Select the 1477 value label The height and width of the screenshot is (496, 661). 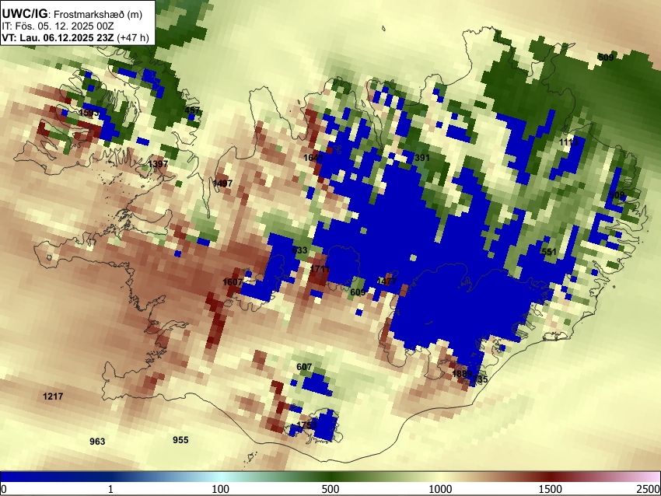tap(386, 281)
